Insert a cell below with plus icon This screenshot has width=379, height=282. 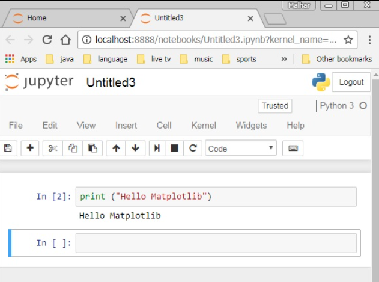(x=30, y=148)
